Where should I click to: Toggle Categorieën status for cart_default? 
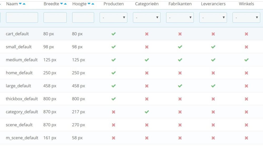147,34
